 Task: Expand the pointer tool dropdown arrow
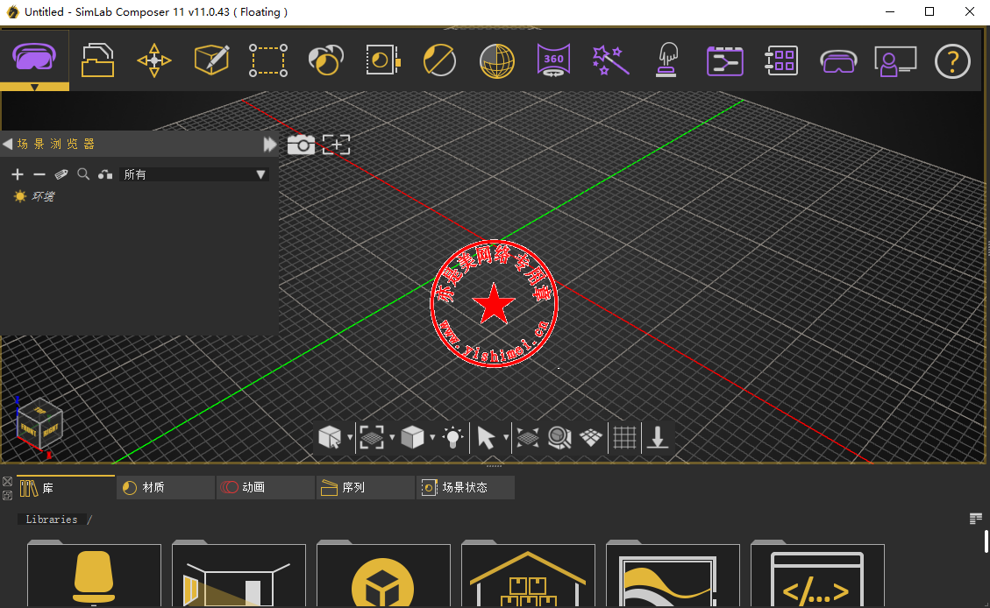(x=506, y=437)
